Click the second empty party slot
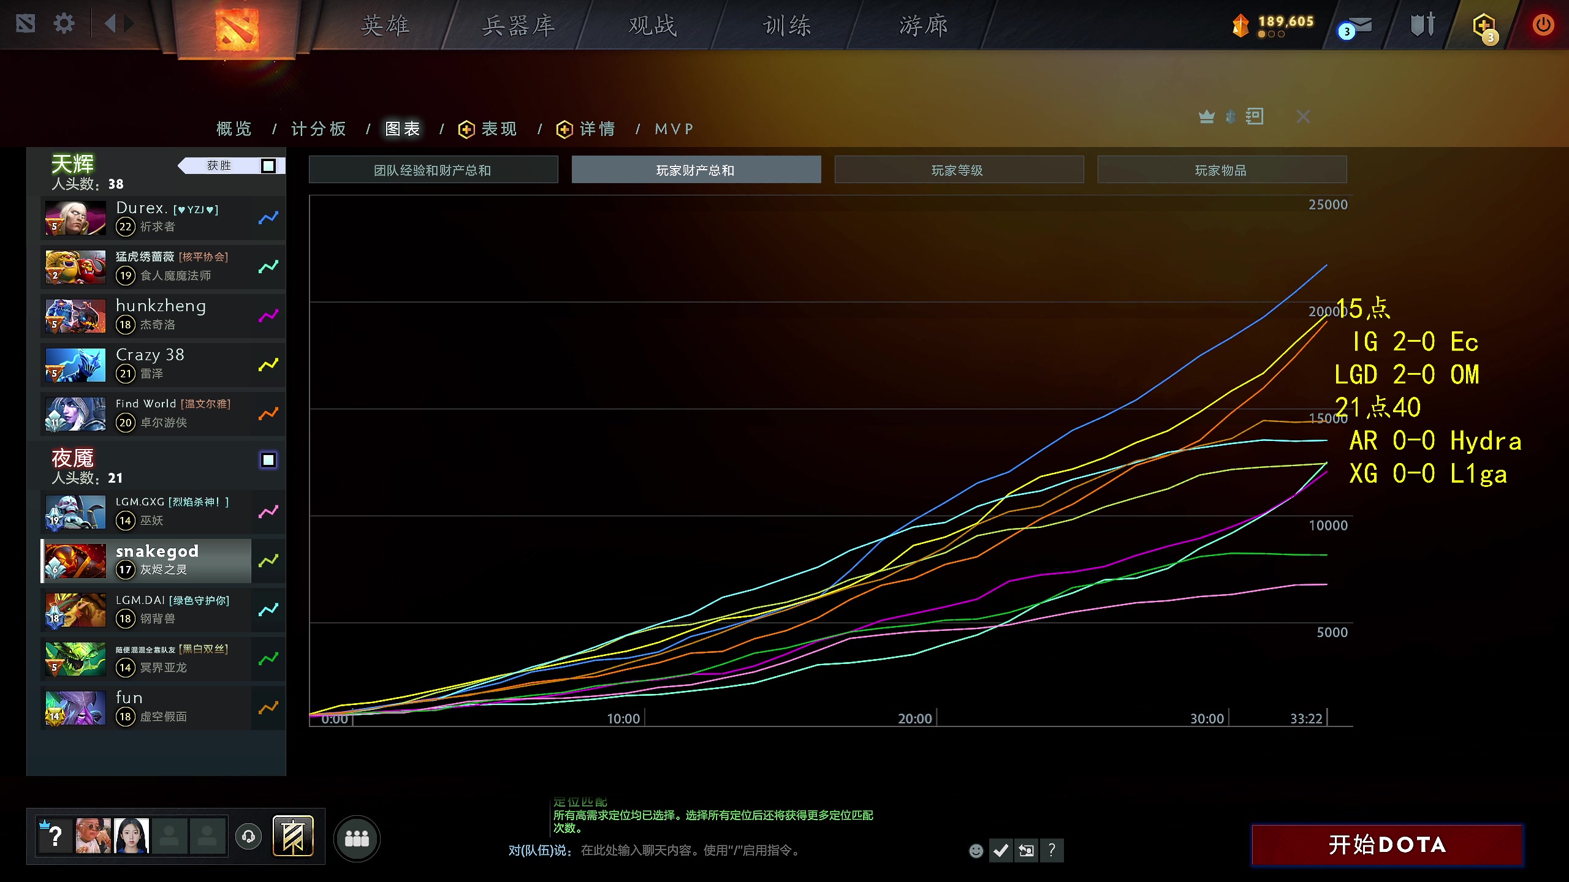Image resolution: width=1569 pixels, height=882 pixels. [207, 836]
